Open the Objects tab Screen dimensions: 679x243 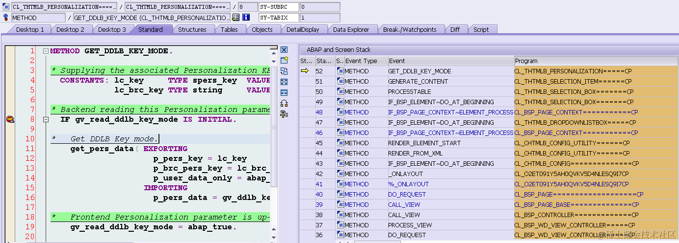262,29
